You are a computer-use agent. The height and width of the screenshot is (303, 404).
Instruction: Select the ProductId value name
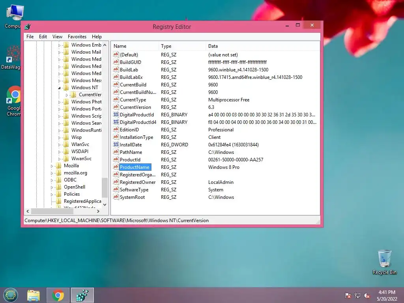tap(130, 159)
